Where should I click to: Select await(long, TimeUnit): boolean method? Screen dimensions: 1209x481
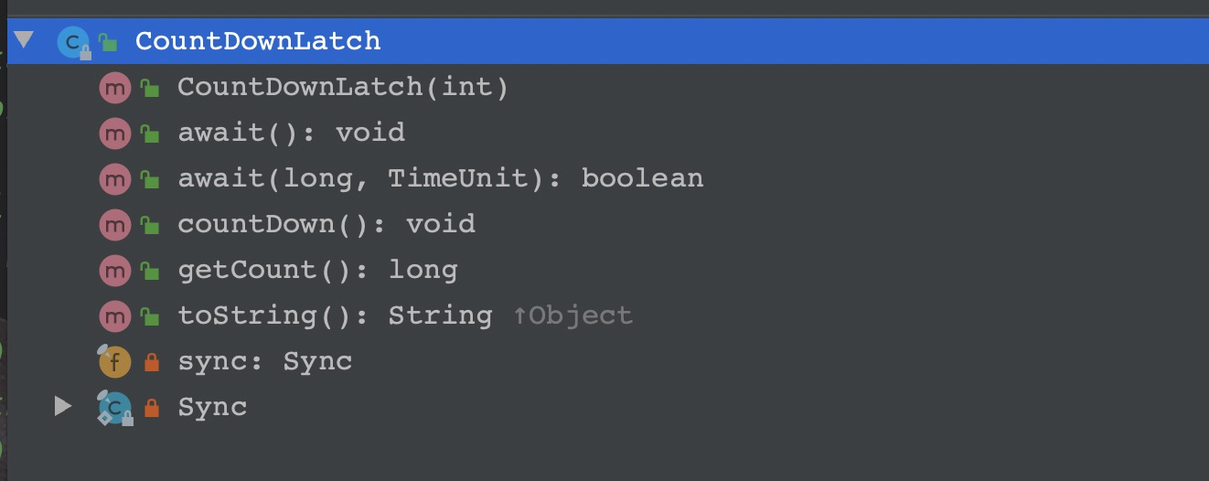coord(441,178)
